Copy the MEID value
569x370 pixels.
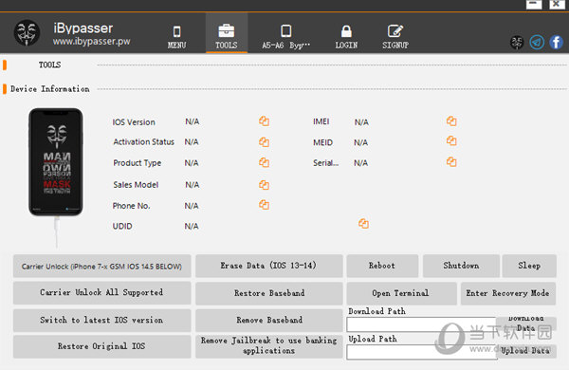[x=451, y=140]
